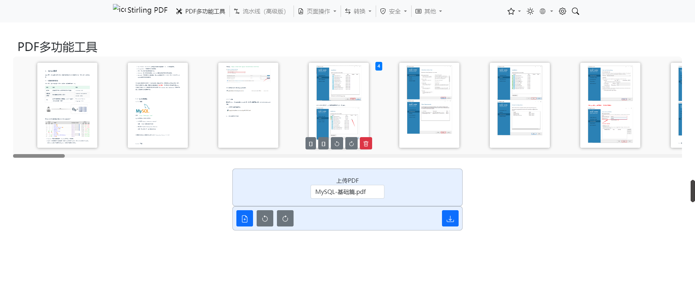Toggle dark mode with sun icon
The image size is (695, 301).
click(530, 11)
